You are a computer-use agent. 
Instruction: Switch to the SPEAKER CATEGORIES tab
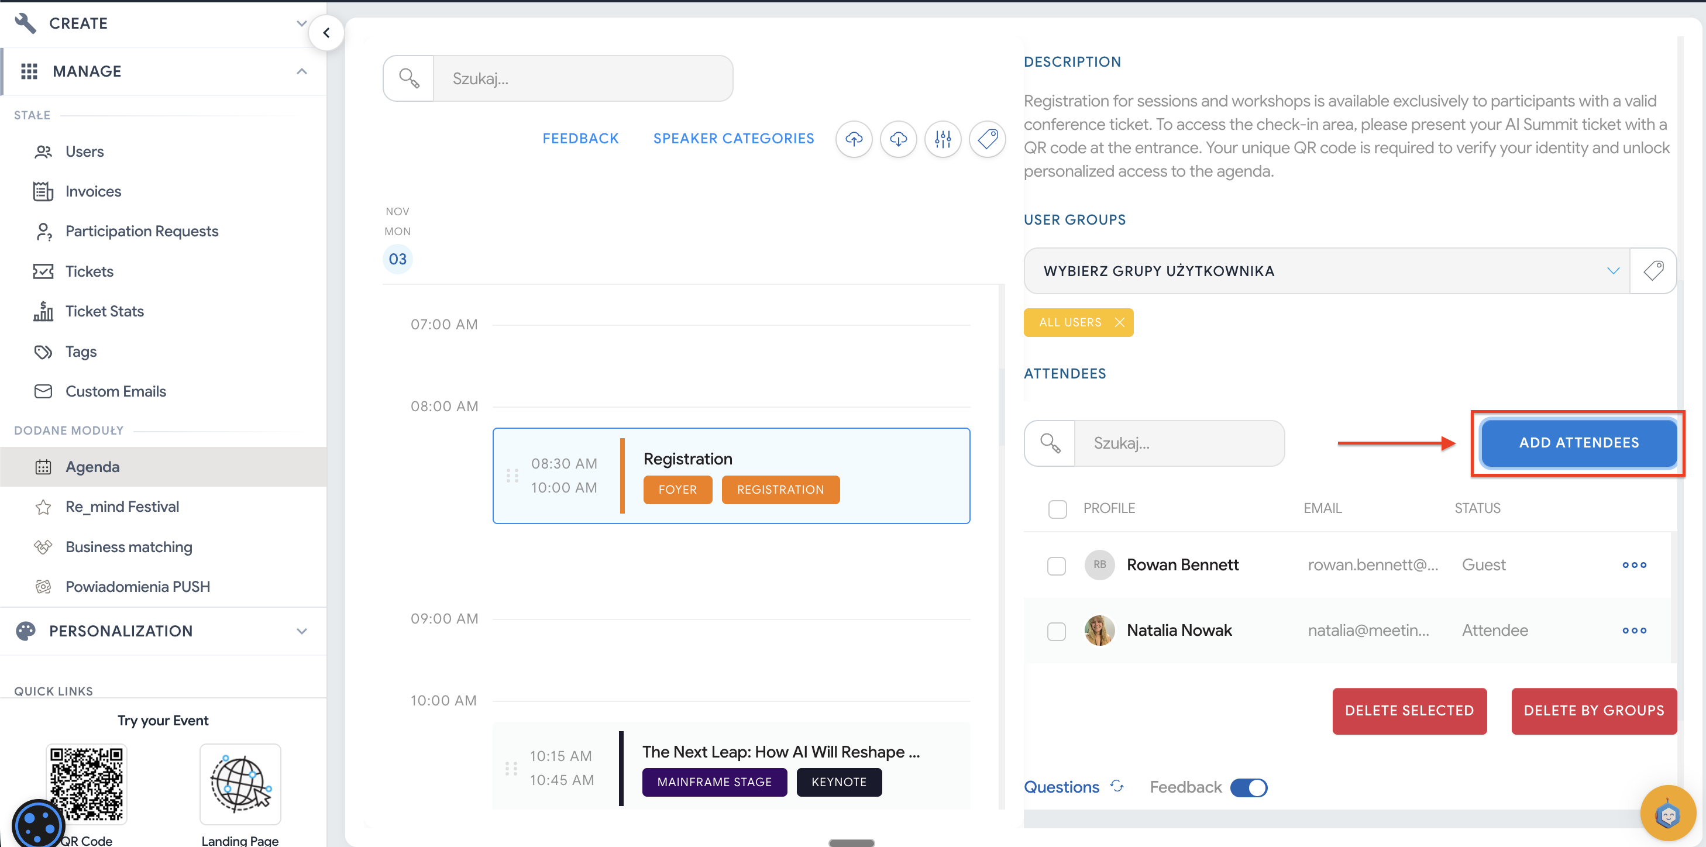pyautogui.click(x=733, y=139)
